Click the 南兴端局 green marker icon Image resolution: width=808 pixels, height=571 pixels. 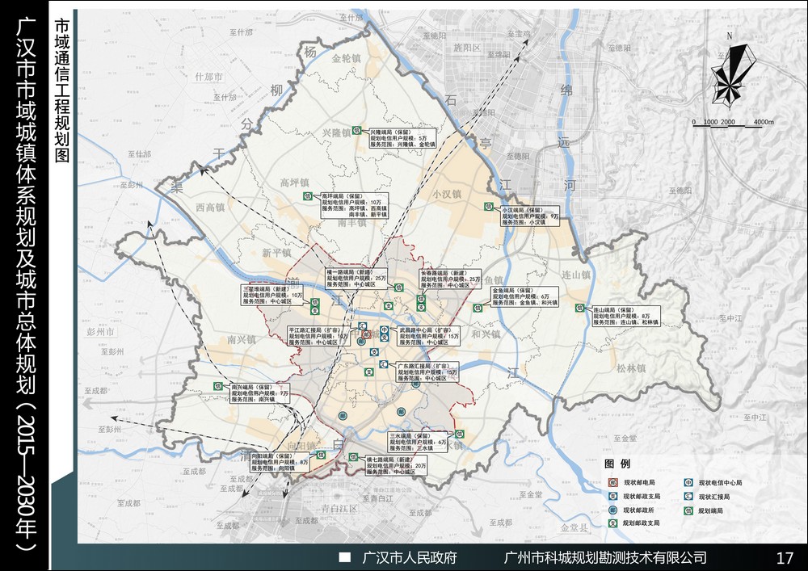click(x=217, y=386)
